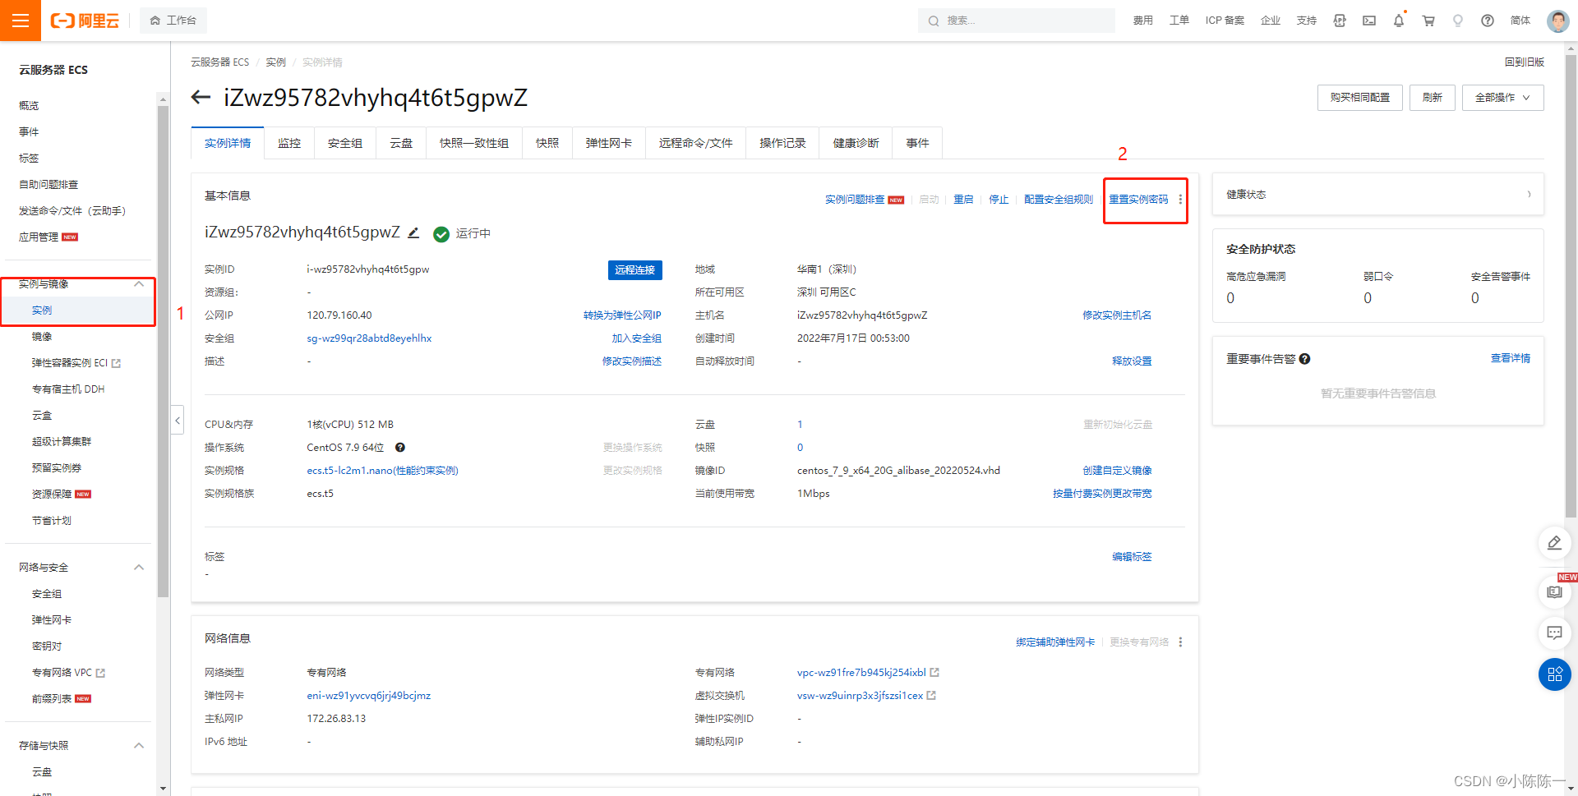The height and width of the screenshot is (796, 1578).
Task: Open the floating chat support icon
Action: click(1554, 633)
